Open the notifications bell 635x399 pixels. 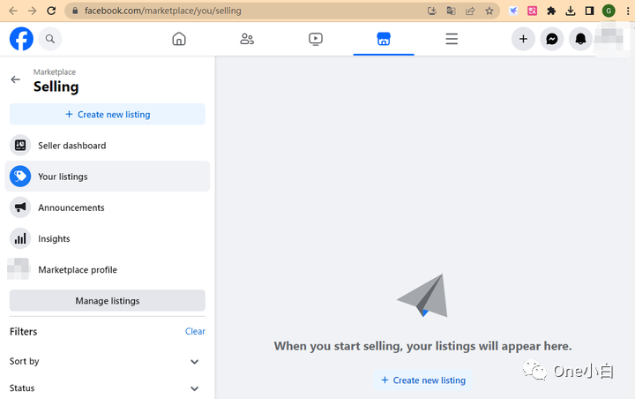click(x=580, y=39)
